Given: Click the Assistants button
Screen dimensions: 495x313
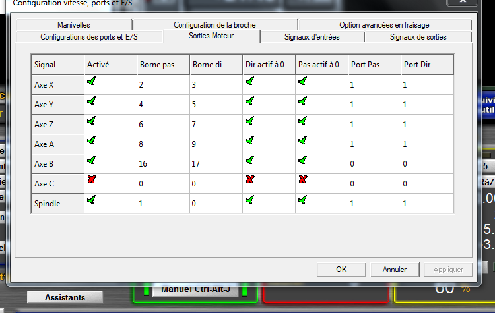Looking at the screenshot, I should tap(65, 297).
